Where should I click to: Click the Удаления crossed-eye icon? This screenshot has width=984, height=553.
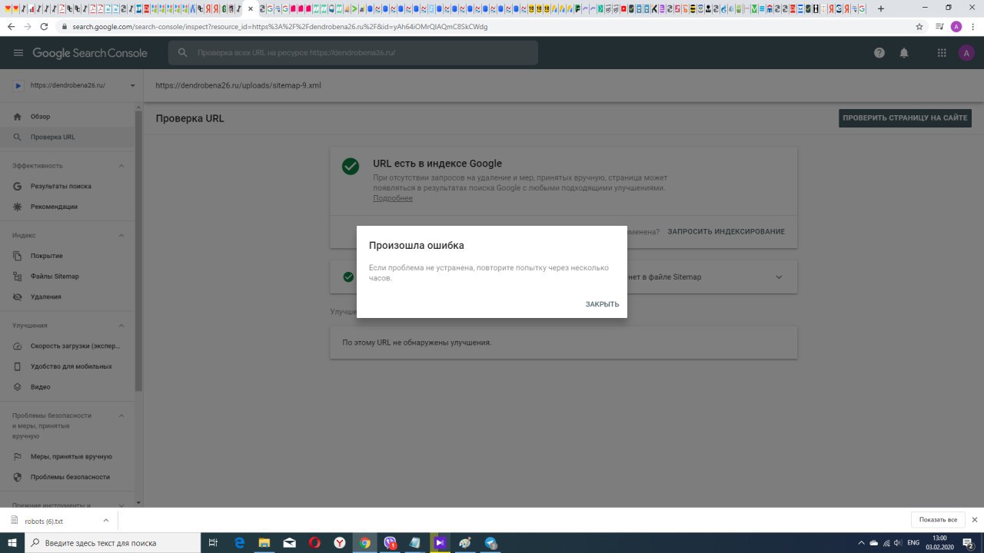(x=17, y=297)
